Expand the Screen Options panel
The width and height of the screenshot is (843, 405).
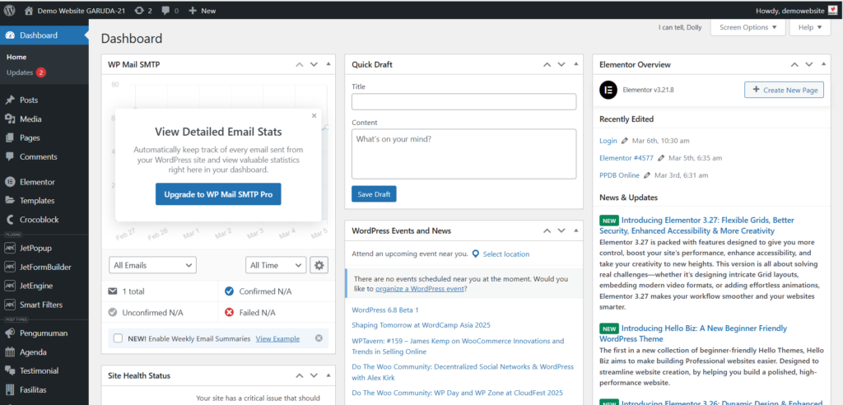748,27
